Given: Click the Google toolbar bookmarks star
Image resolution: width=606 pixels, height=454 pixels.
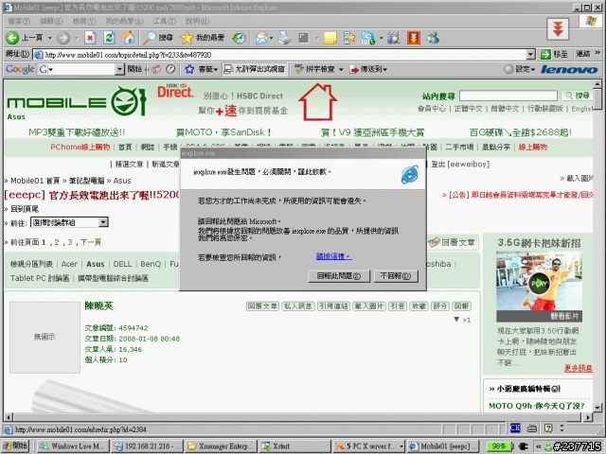Looking at the screenshot, I should pos(189,69).
